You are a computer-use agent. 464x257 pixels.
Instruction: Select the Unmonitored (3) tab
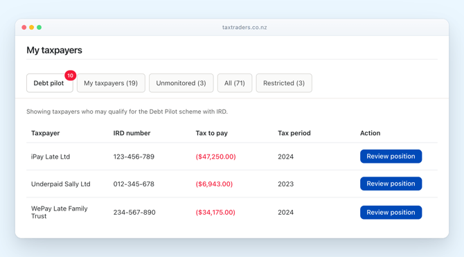181,83
